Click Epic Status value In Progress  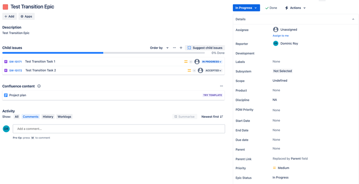tap(280, 178)
